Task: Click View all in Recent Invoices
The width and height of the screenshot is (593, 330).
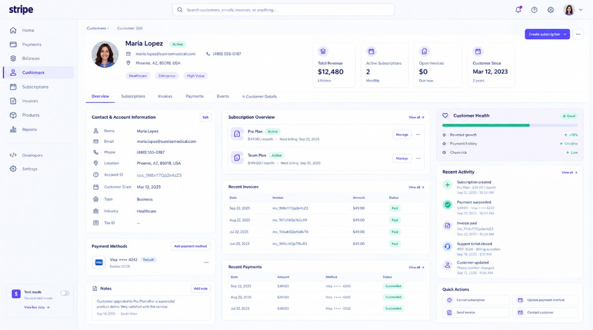Action: (416, 187)
